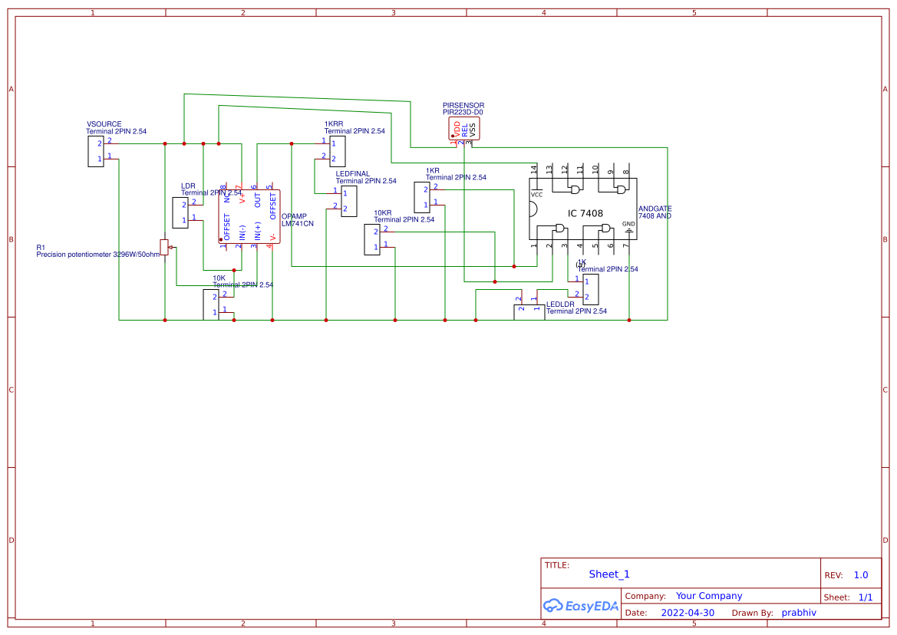Select the PIR223D-D0 sensor symbol
Screen dimensions: 897x635
pos(463,129)
